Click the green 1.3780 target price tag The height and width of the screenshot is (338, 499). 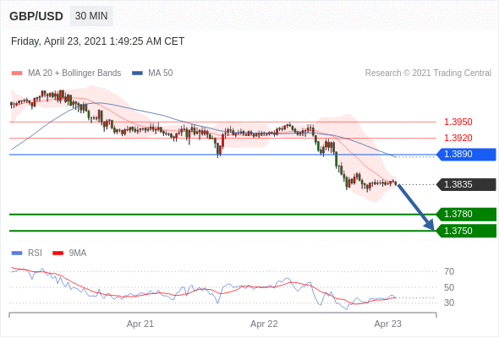point(467,214)
